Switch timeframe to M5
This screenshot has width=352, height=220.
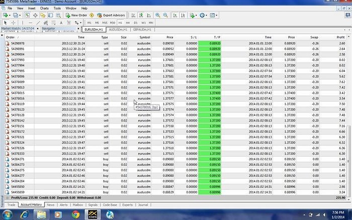pos(97,22)
